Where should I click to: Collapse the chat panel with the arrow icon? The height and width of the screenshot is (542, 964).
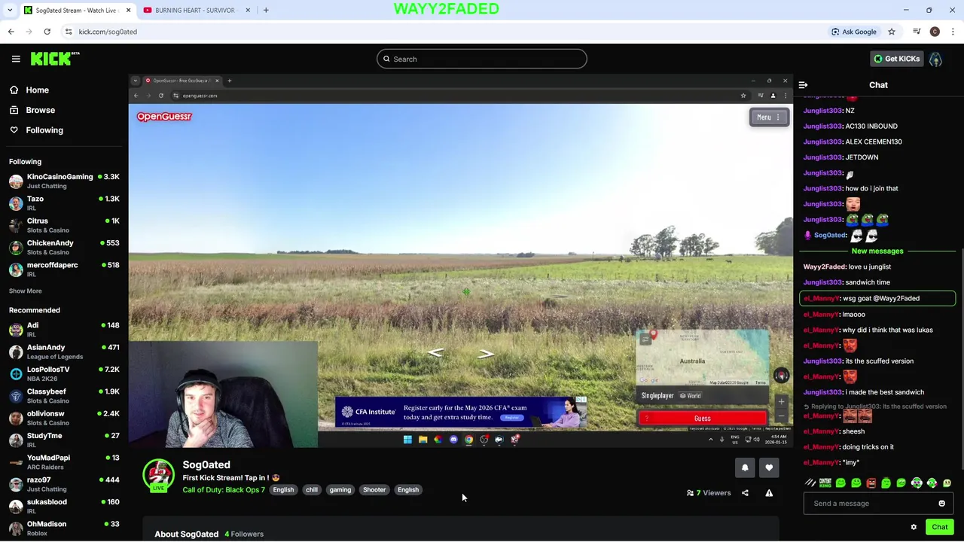click(x=803, y=85)
